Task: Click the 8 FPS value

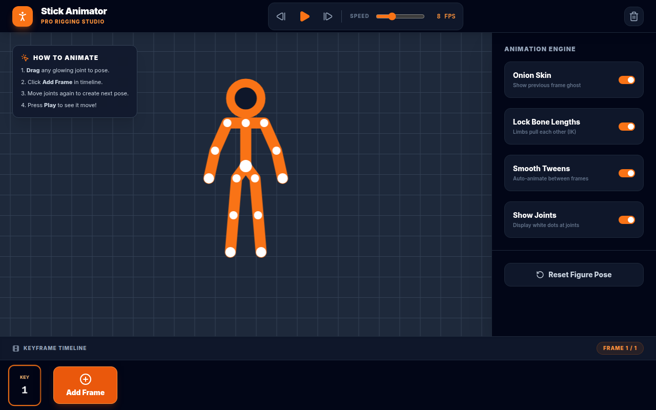Action: pyautogui.click(x=446, y=16)
